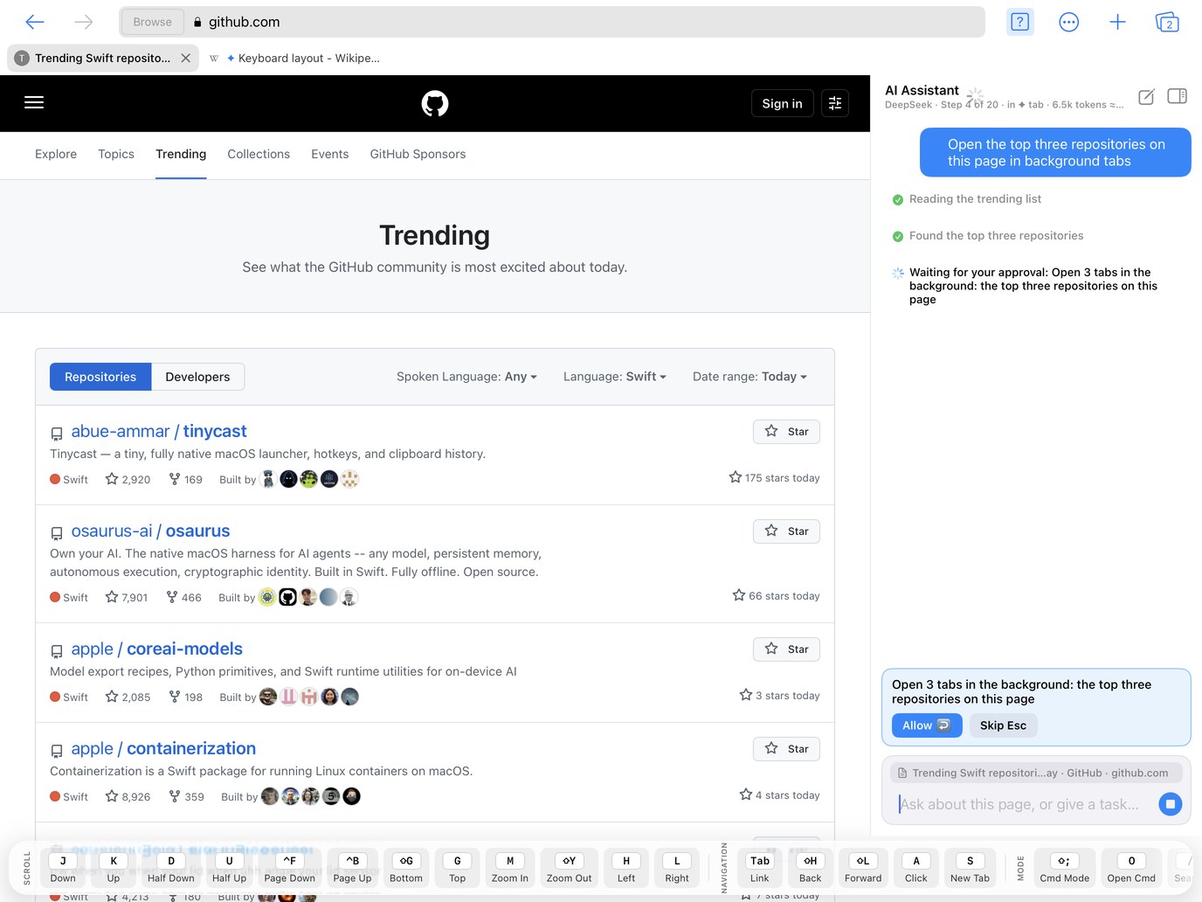The width and height of the screenshot is (1202, 902).
Task: Click stargazers count 8,926 for containerization
Action: [128, 796]
